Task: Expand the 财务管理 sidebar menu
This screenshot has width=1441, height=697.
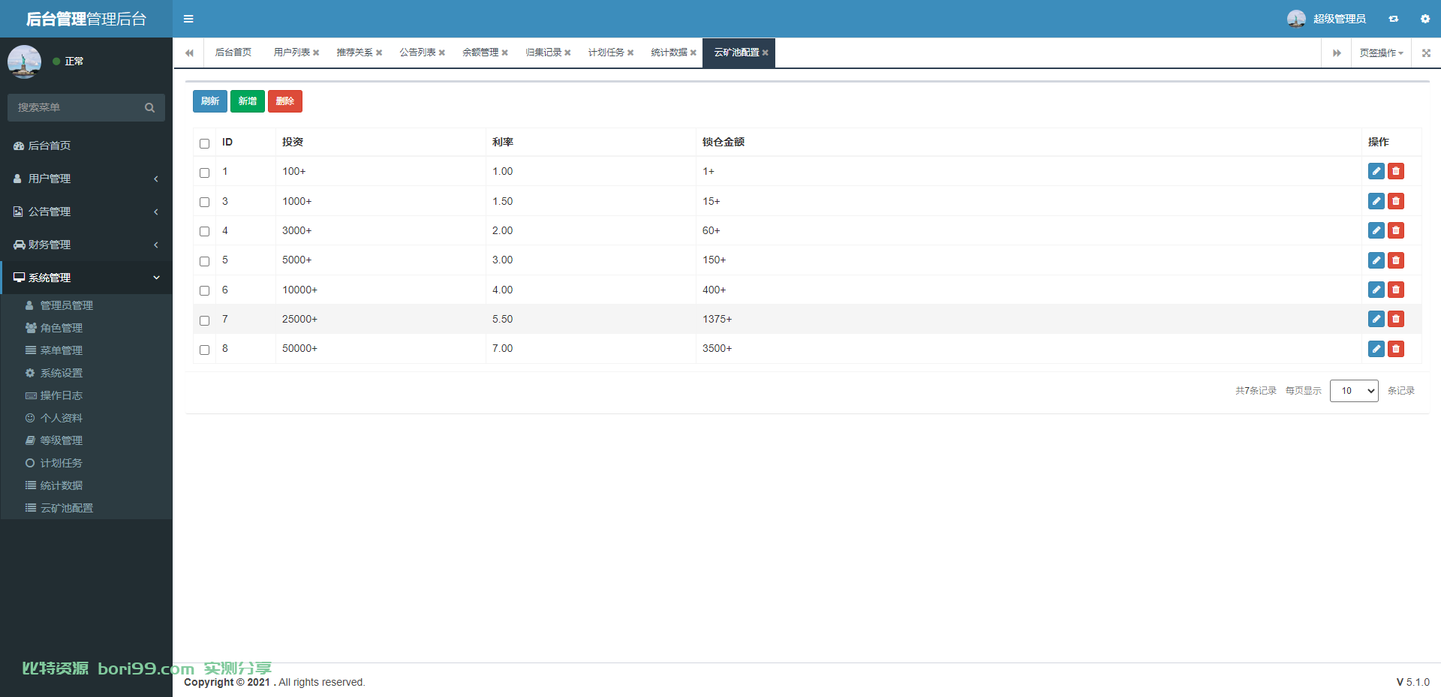Action: (x=86, y=245)
